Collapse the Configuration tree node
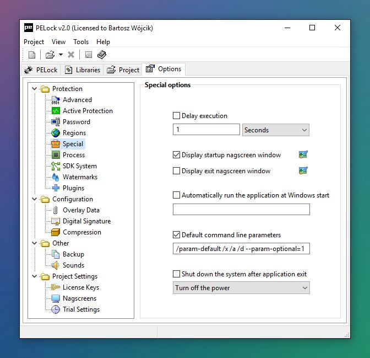Screen dimensions: 370x358 tap(35, 199)
